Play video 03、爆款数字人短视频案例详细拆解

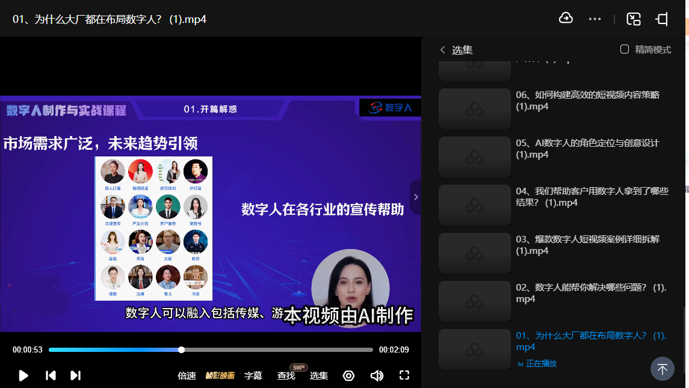[x=587, y=245]
